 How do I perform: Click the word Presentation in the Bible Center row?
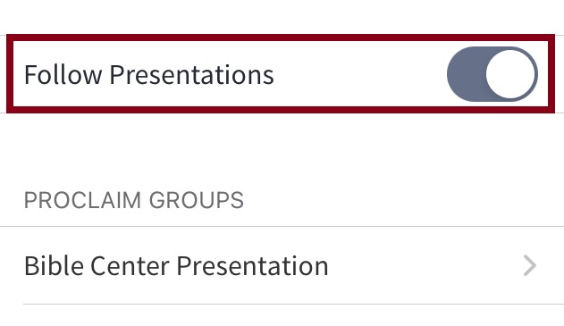[252, 266]
